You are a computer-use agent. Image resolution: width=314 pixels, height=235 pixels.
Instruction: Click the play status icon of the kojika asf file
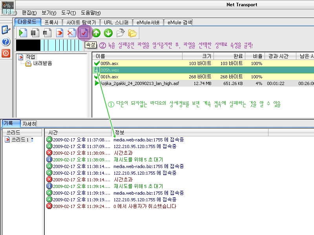point(97,83)
